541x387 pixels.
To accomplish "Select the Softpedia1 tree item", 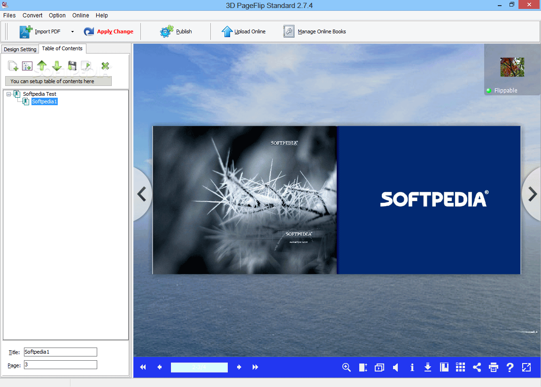I will pyautogui.click(x=44, y=101).
